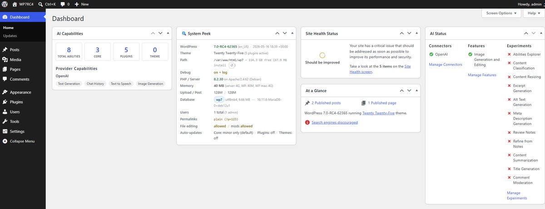Click the Total Abilities count card
The height and width of the screenshot is (209, 545).
(69, 52)
